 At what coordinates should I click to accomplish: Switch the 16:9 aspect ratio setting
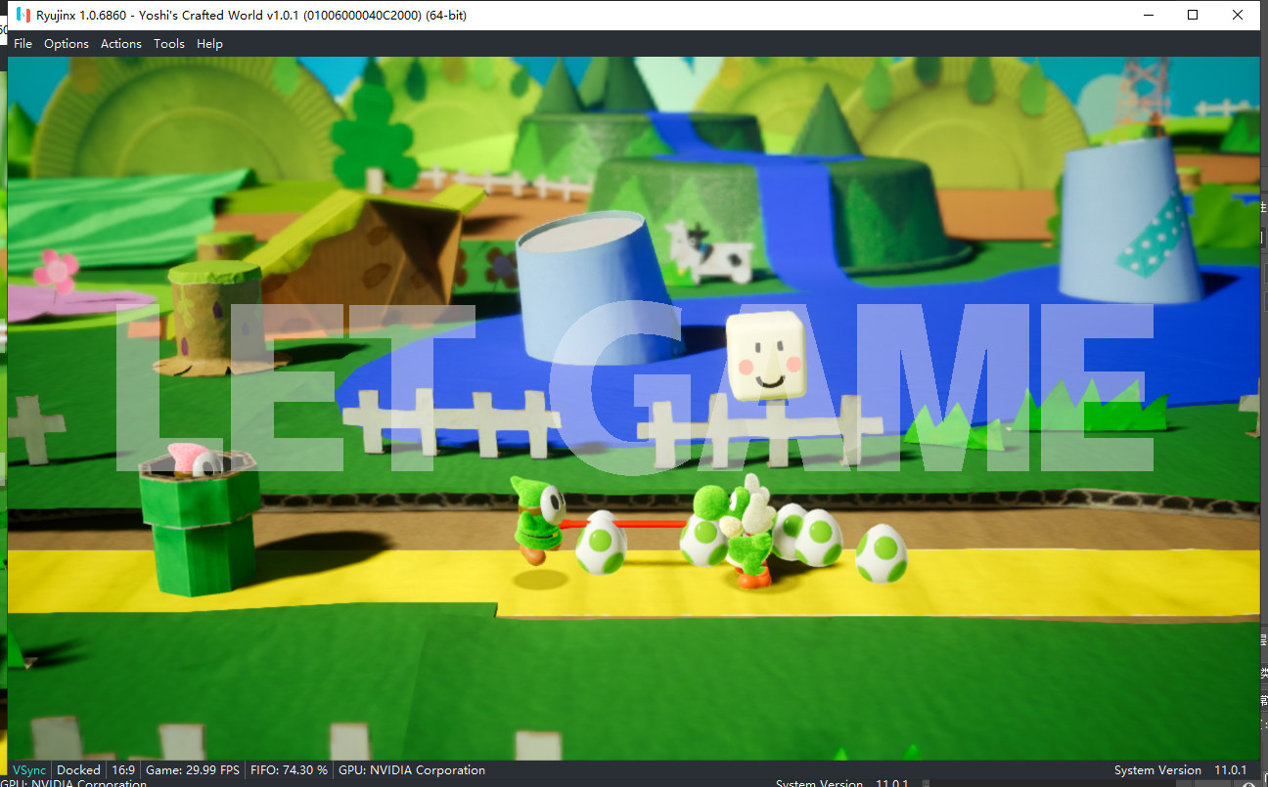123,770
